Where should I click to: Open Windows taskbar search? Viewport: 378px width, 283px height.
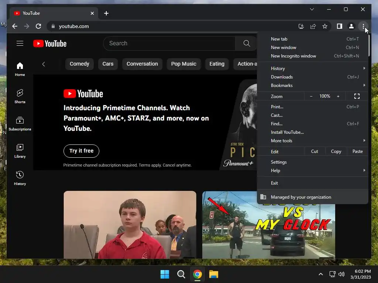pos(181,274)
